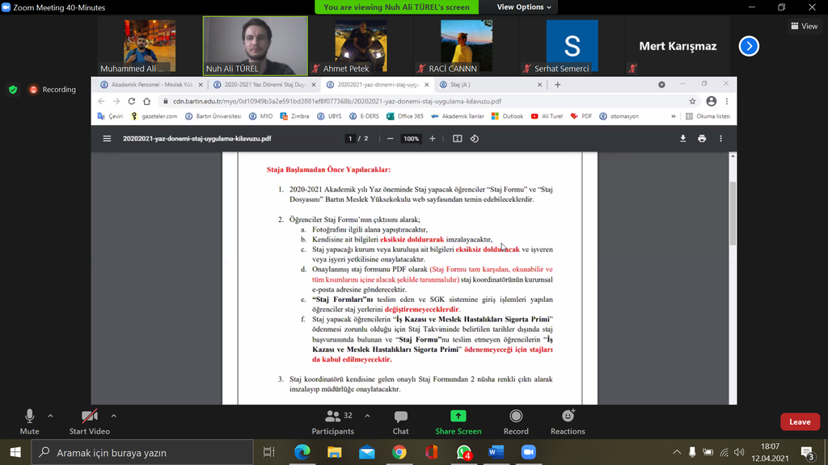
Task: Click the screen sharing notification banner
Action: click(x=395, y=7)
